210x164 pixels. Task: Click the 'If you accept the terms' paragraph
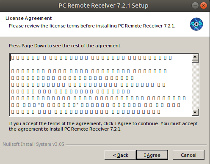pyautogui.click(x=103, y=126)
